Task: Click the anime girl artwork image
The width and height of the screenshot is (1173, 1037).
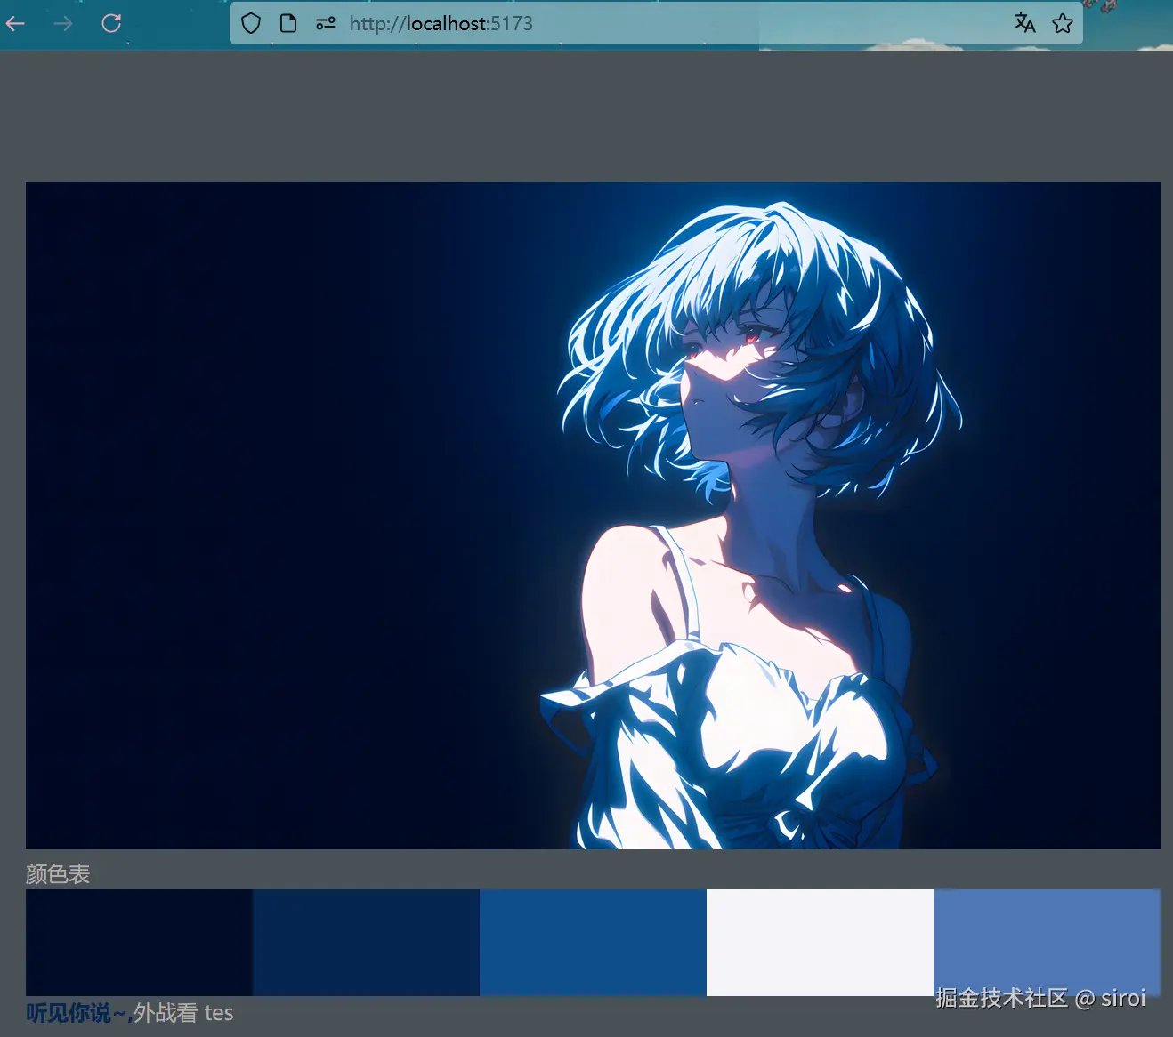Action: [593, 514]
